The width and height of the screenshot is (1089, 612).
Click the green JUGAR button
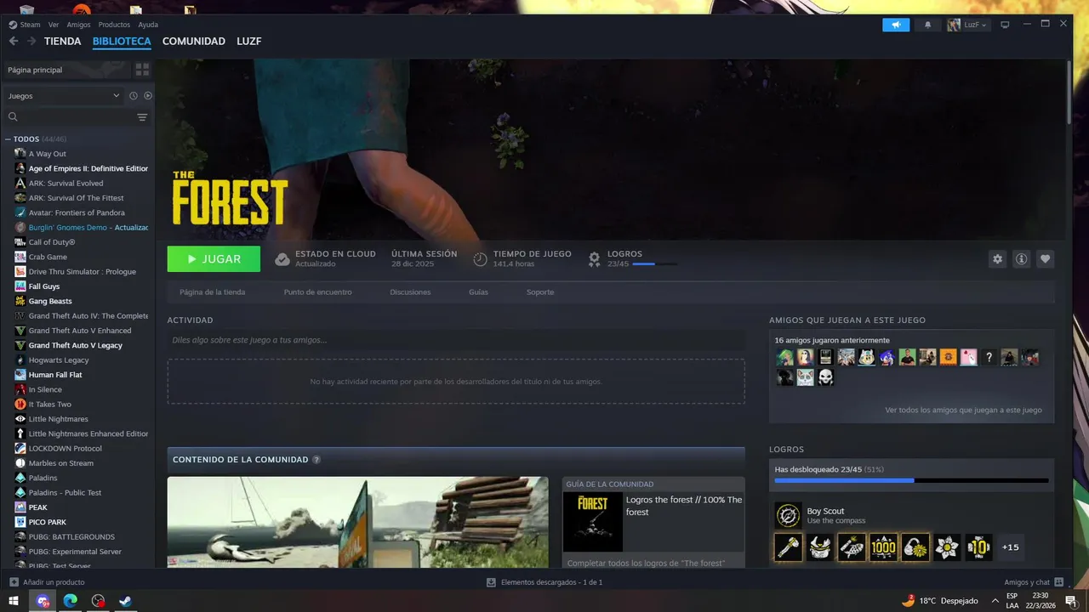coord(214,259)
